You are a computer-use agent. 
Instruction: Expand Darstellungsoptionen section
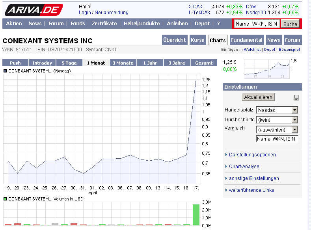[x=252, y=155]
